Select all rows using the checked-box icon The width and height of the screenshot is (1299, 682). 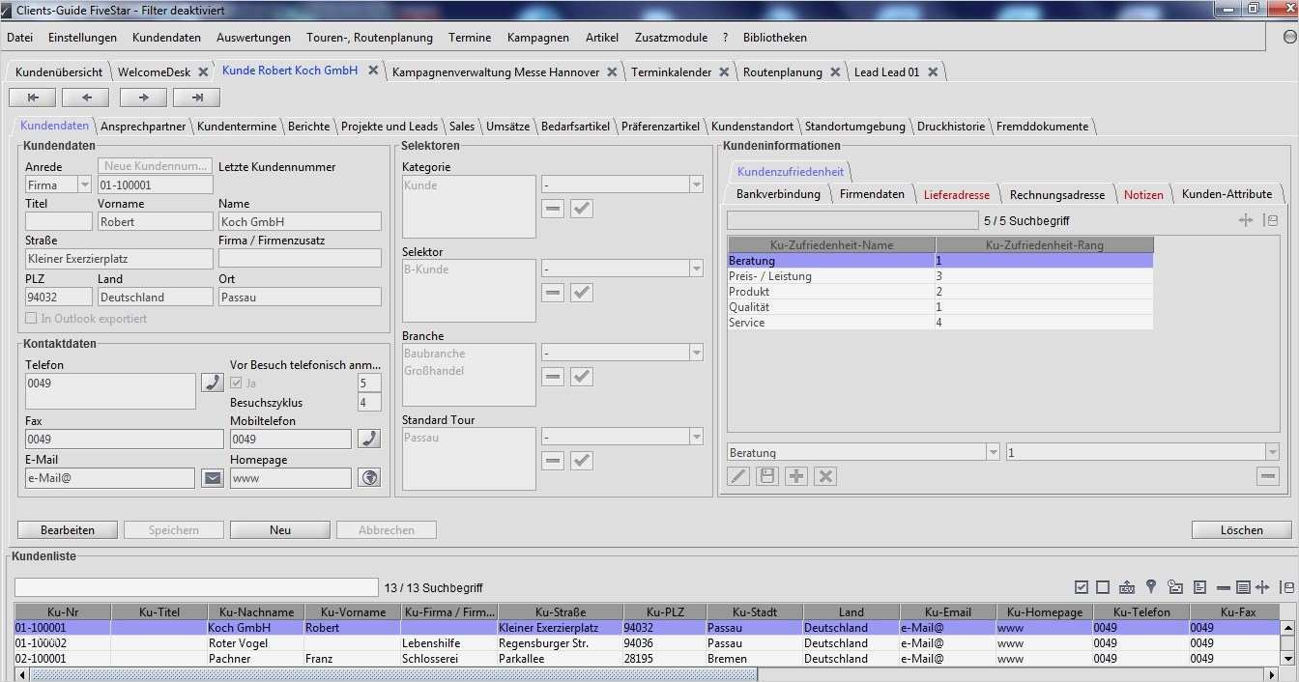point(1082,585)
